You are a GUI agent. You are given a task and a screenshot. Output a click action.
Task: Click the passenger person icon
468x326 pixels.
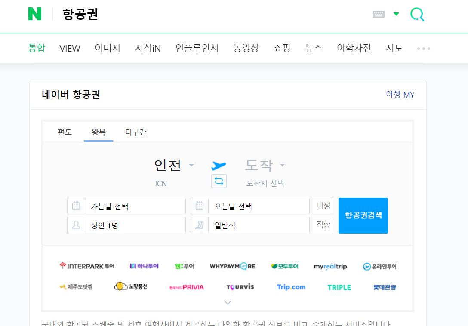tap(76, 225)
